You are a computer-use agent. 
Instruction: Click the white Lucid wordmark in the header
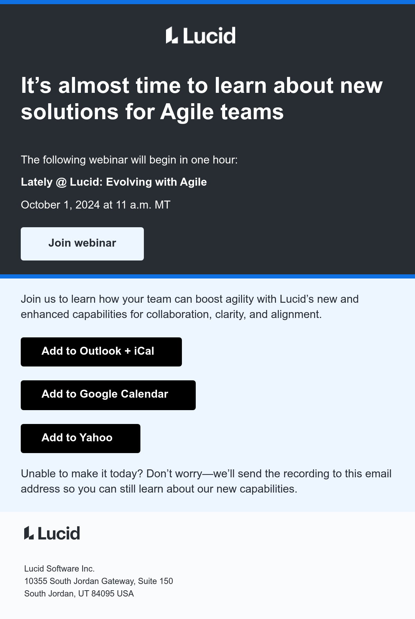(209, 35)
